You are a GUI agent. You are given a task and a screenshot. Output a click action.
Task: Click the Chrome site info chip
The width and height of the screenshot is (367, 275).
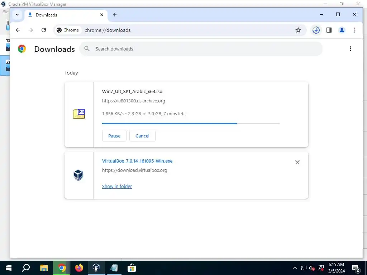tap(68, 30)
